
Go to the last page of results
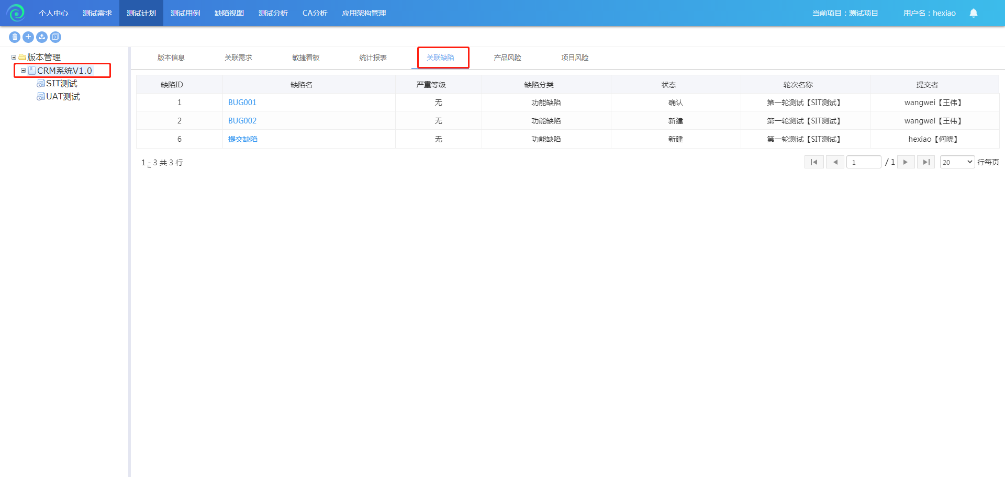(925, 162)
